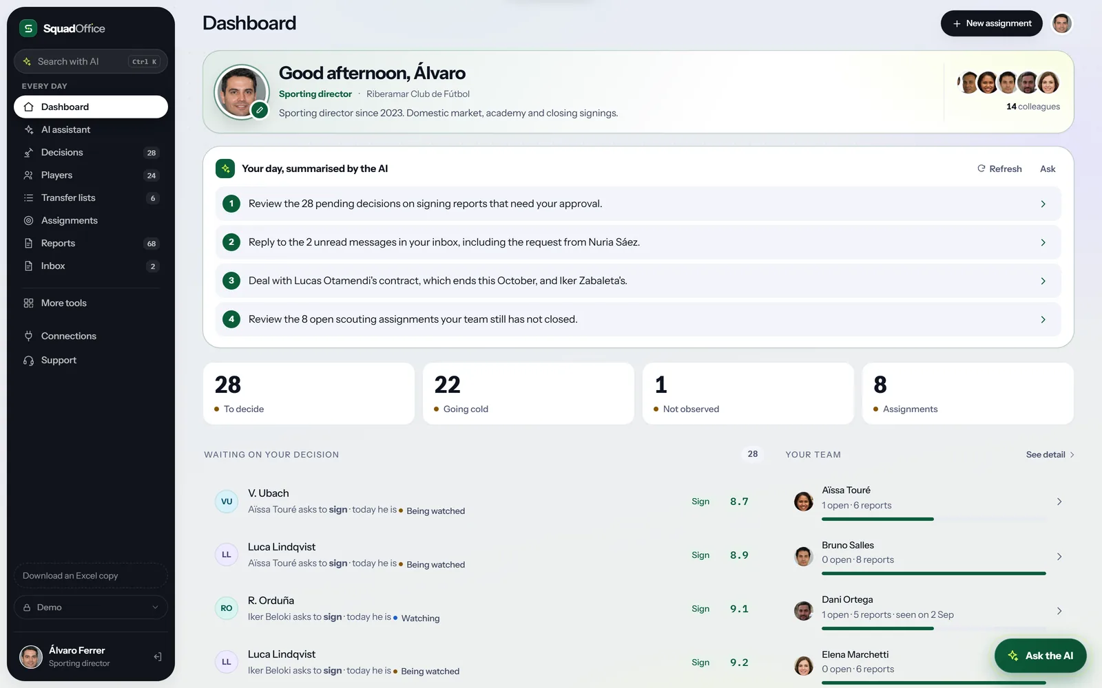Click the AI sparkle icon beside Your day summary
The image size is (1102, 688).
tap(225, 169)
